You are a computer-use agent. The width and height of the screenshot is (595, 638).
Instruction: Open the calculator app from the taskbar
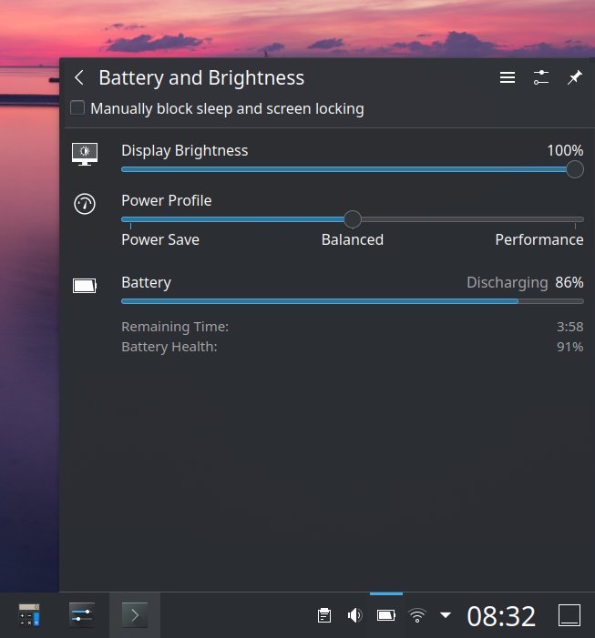click(x=29, y=615)
